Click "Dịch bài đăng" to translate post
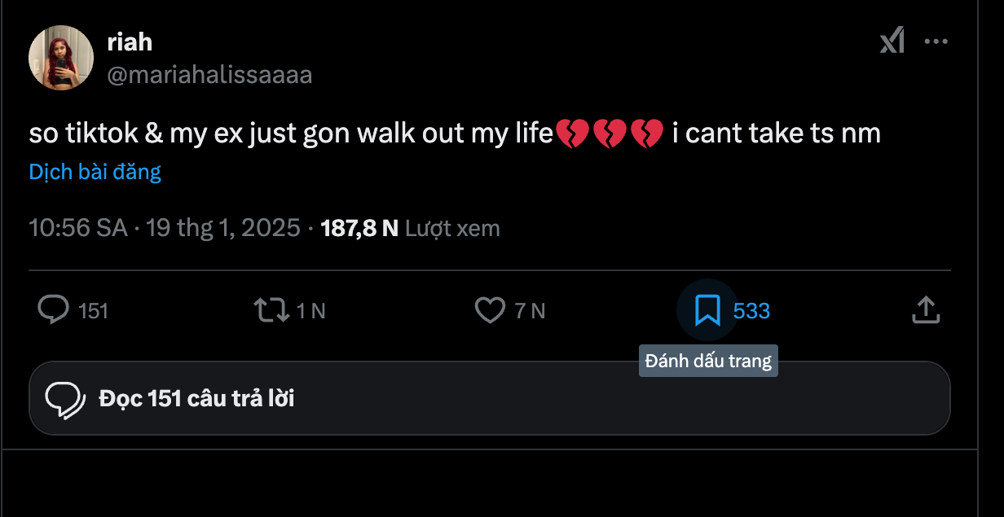 (95, 172)
